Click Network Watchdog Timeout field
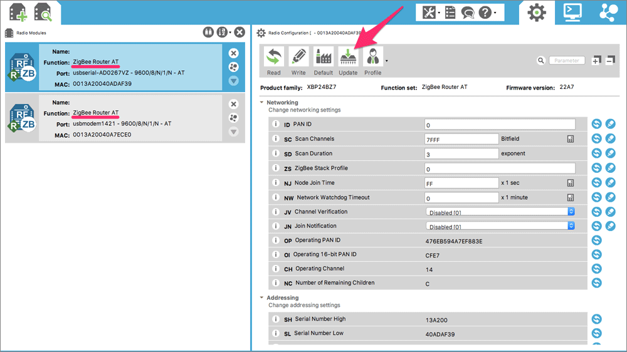This screenshot has height=352, width=627. pyautogui.click(x=461, y=198)
